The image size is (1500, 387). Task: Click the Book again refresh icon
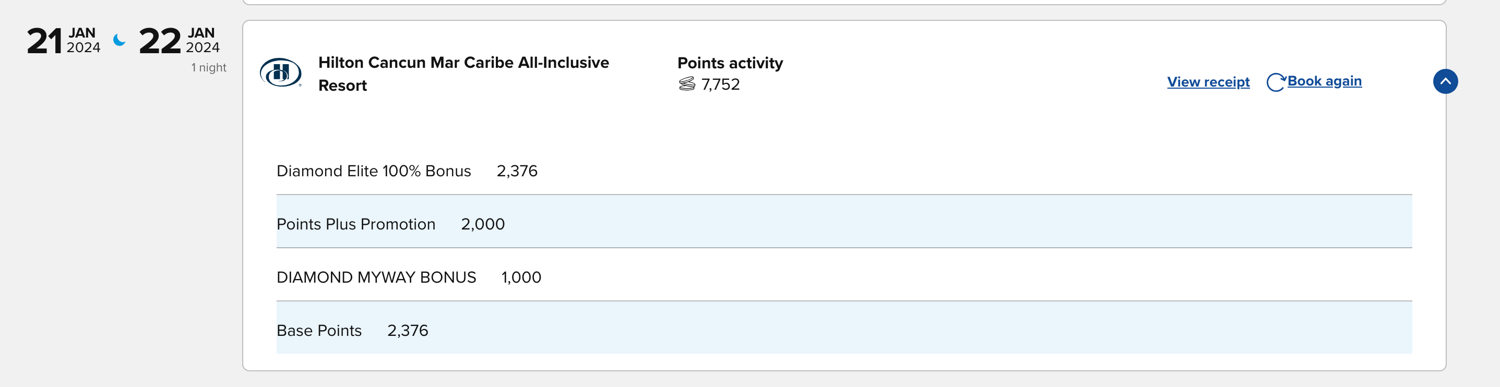(x=1275, y=82)
